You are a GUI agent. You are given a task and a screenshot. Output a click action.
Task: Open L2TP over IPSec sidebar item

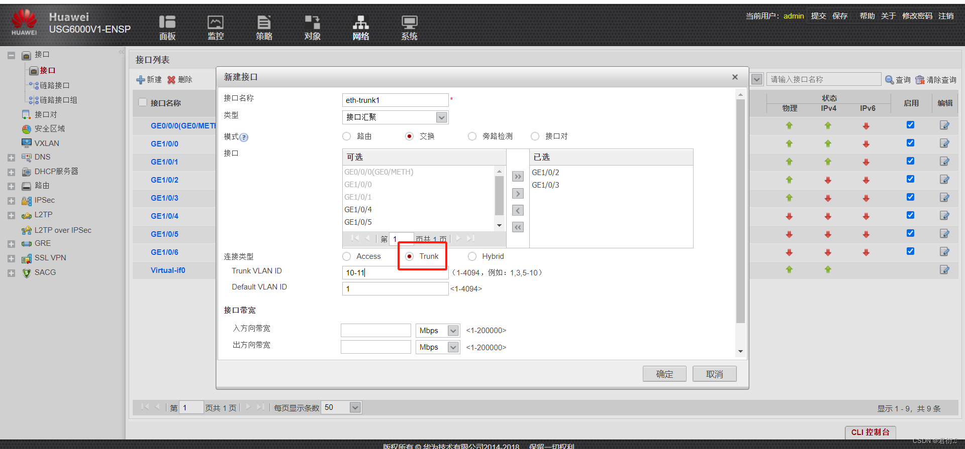[x=62, y=230]
